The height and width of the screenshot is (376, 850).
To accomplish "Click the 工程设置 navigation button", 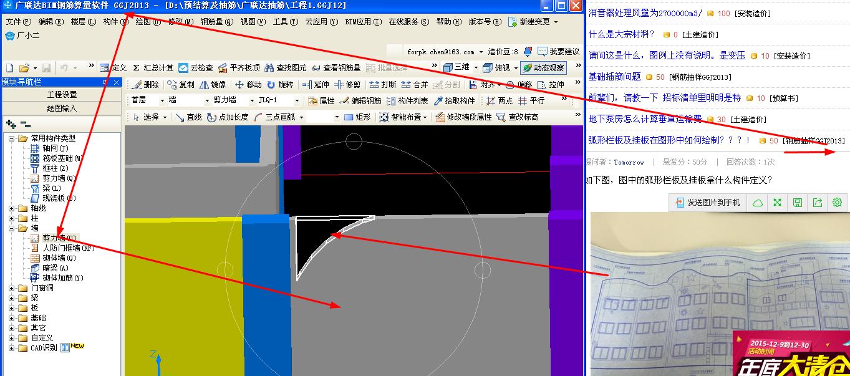I will pyautogui.click(x=62, y=95).
